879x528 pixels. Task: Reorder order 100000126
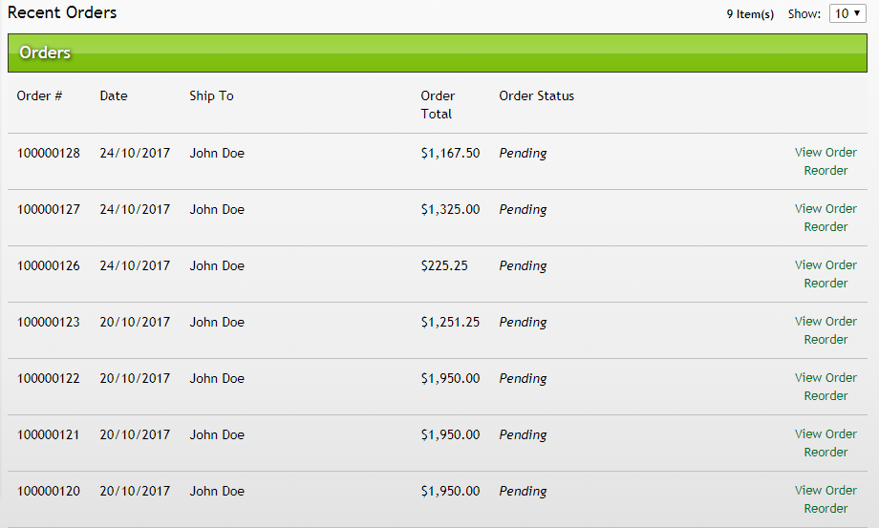click(x=825, y=284)
